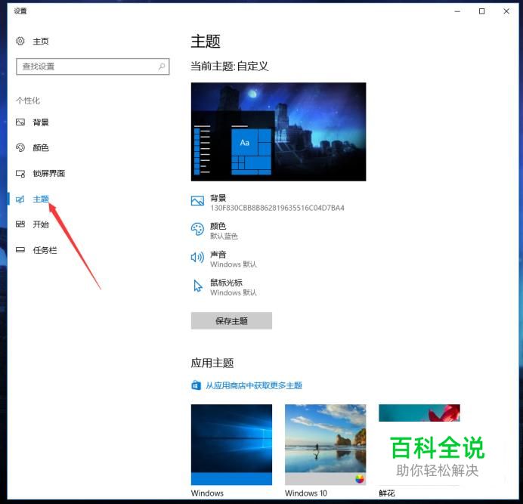Screen dimensions: 523x504
Task: Click the 主题 sidebar brush icon
Action: point(20,199)
